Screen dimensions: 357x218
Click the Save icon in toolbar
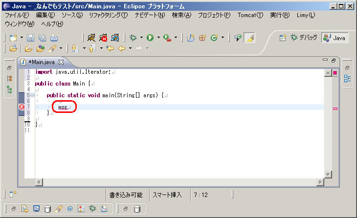pyautogui.click(x=30, y=38)
